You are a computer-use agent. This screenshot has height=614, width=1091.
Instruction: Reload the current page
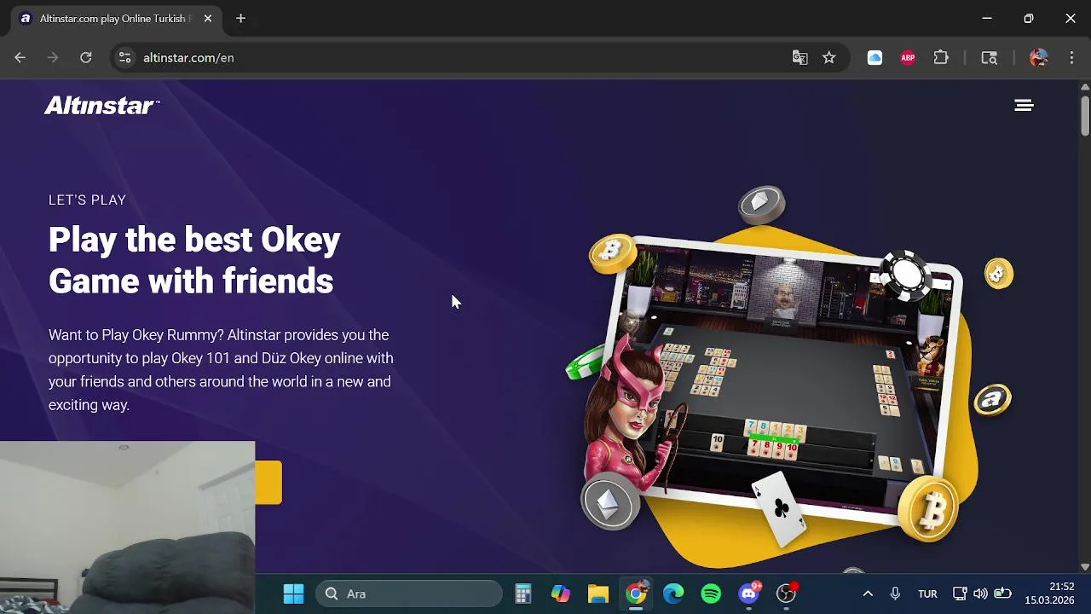tap(85, 57)
